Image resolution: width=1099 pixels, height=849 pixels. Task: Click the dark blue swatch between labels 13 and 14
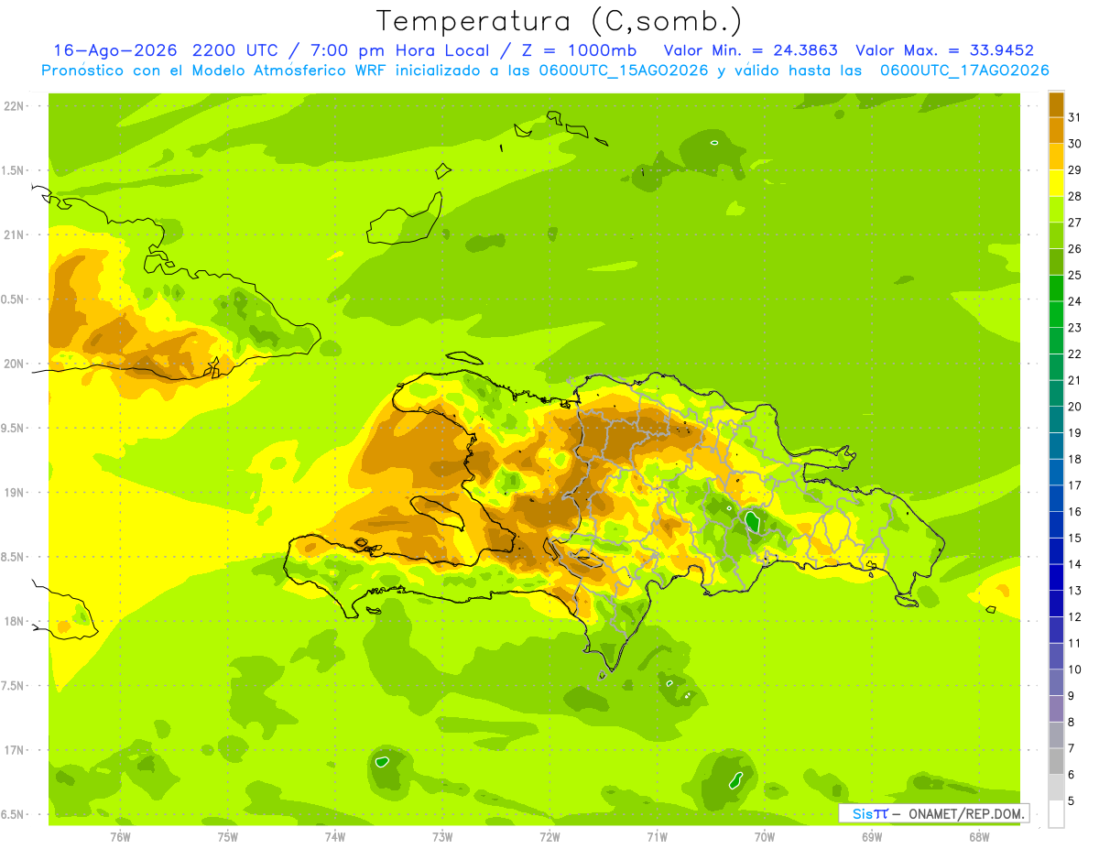1056,577
